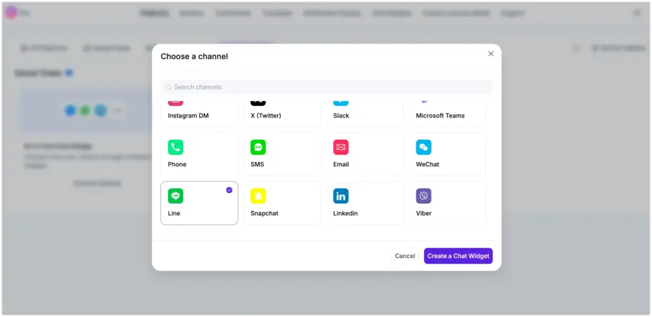Screen dimensions: 652x317
Task: Select the Viber channel icon
Action: pyautogui.click(x=423, y=196)
